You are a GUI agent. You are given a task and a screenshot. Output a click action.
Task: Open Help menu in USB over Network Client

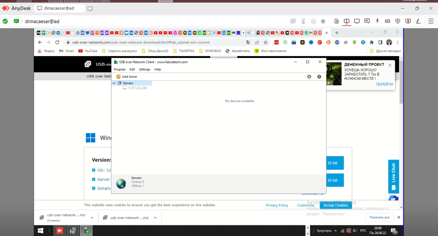point(157,69)
